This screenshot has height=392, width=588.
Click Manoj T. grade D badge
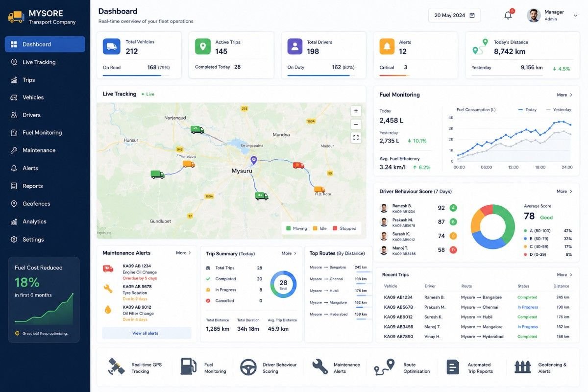click(453, 250)
